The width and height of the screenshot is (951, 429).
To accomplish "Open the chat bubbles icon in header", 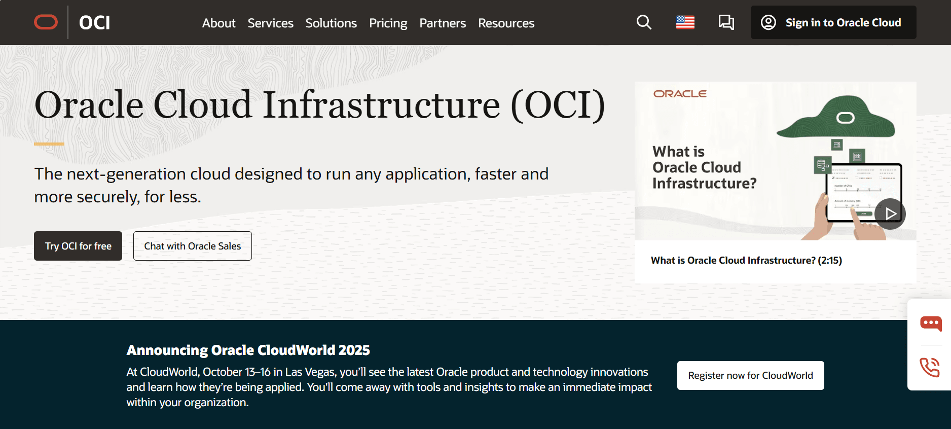I will (x=726, y=22).
